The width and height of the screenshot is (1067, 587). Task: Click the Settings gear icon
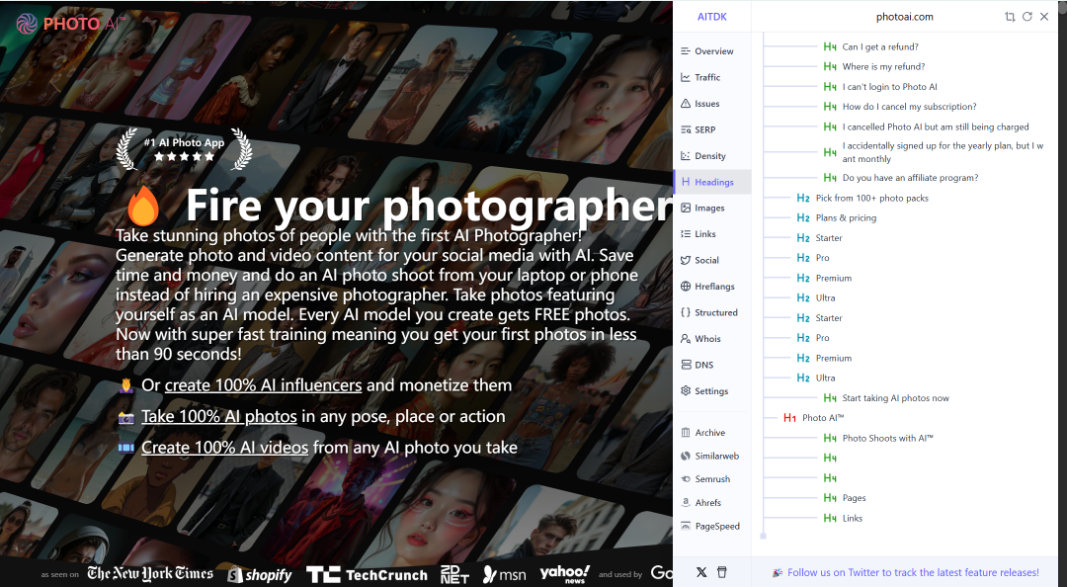click(x=686, y=391)
